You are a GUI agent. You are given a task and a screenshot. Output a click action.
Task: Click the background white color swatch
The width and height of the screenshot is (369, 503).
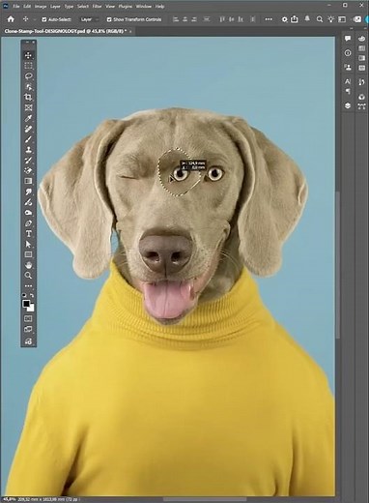click(31, 309)
